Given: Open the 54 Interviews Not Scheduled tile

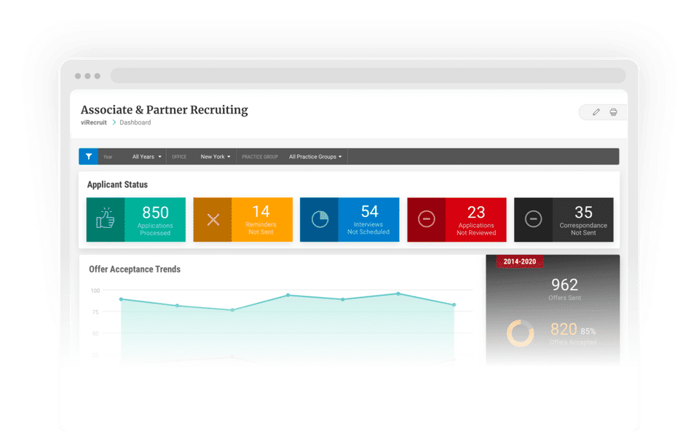Looking at the screenshot, I should point(349,220).
